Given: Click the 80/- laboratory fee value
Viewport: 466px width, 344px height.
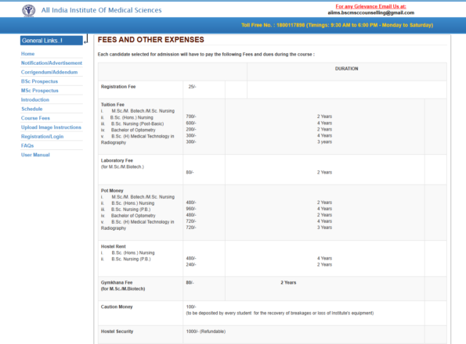Looking at the screenshot, I should pos(190,172).
